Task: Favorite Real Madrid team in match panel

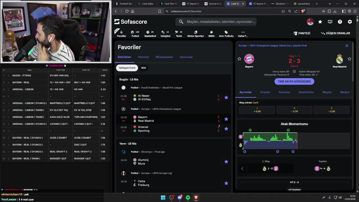Action: tap(349, 59)
